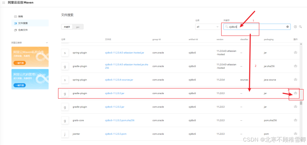The width and height of the screenshot is (307, 145).
Task: Select the 'jar.sha256' packaging cell
Action: coord(269,66)
